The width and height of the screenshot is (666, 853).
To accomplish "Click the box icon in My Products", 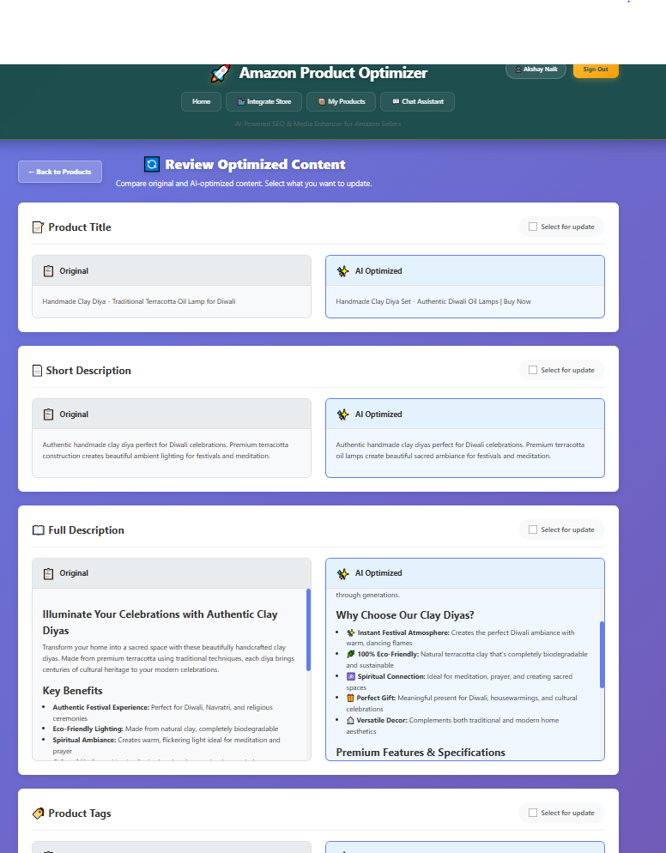I will [x=322, y=102].
